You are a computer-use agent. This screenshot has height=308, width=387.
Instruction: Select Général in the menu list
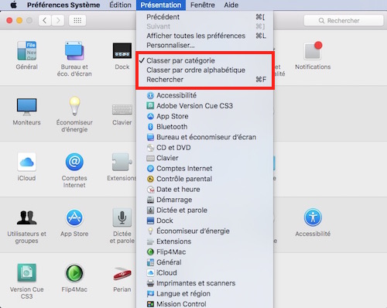click(x=205, y=262)
